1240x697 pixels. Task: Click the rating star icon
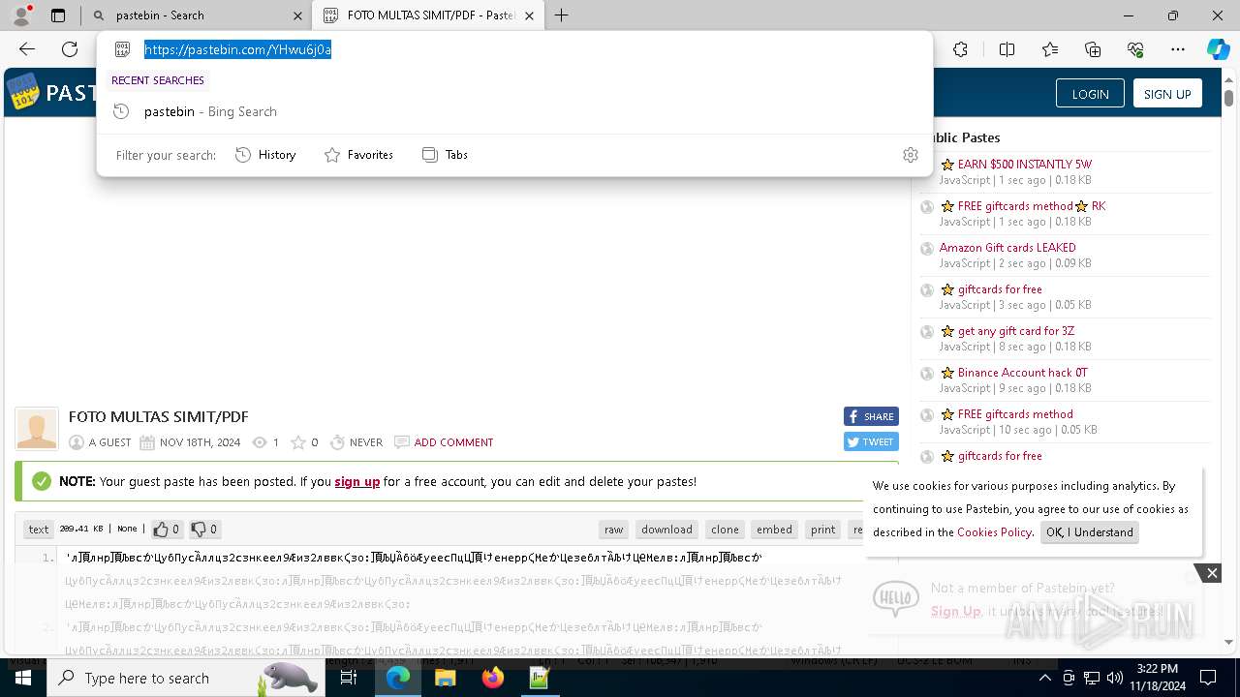(x=298, y=442)
